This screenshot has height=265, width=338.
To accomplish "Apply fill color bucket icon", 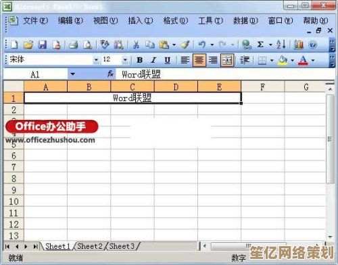I will point(283,60).
